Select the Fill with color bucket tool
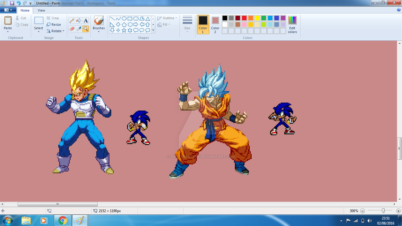Viewport: 402px width, 226px height. pos(79,21)
